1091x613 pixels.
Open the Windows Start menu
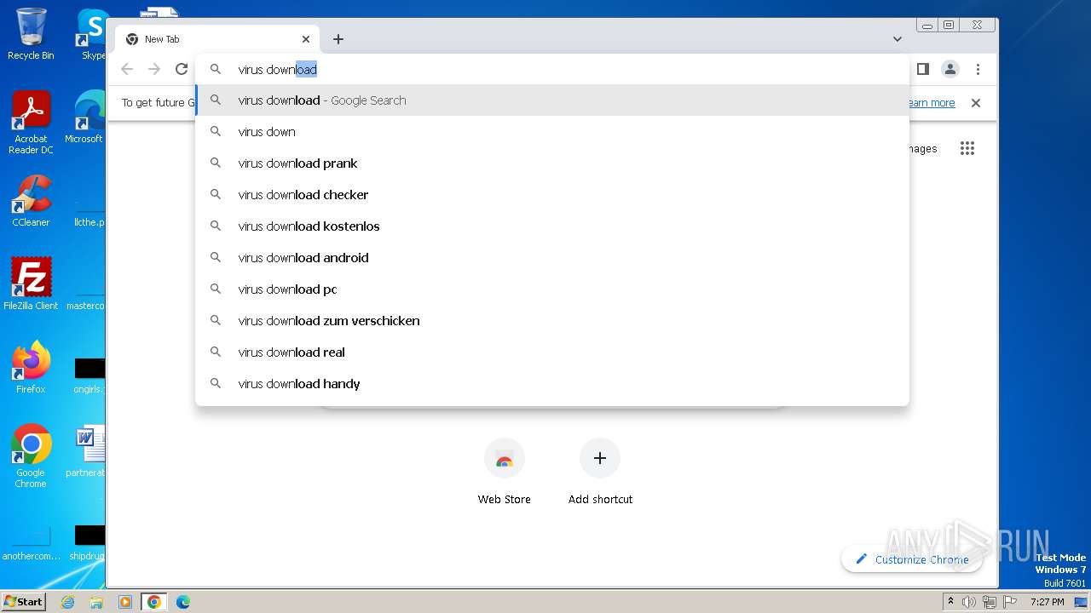pos(23,602)
